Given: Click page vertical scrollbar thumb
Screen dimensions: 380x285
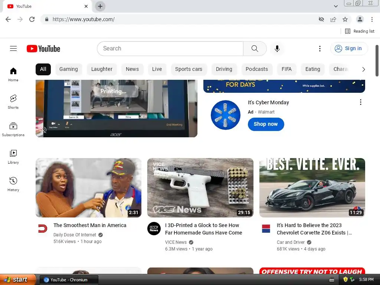Looking at the screenshot, I should point(377,60).
